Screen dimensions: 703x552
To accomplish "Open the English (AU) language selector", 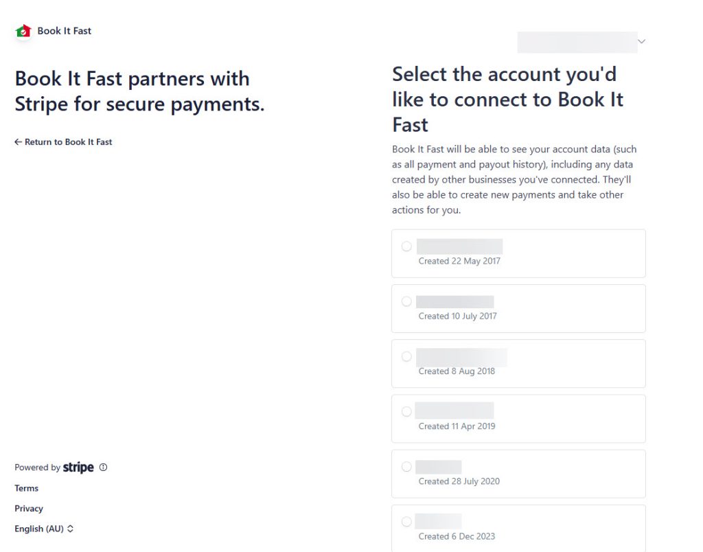I will [x=44, y=529].
